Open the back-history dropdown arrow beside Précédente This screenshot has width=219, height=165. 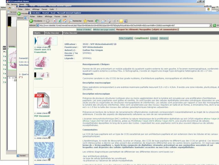point(44,21)
